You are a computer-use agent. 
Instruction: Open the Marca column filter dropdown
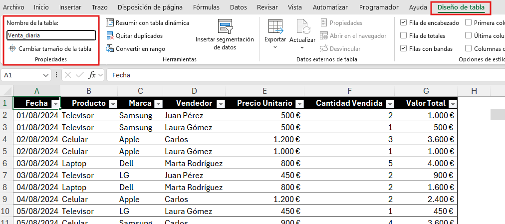pos(159,104)
